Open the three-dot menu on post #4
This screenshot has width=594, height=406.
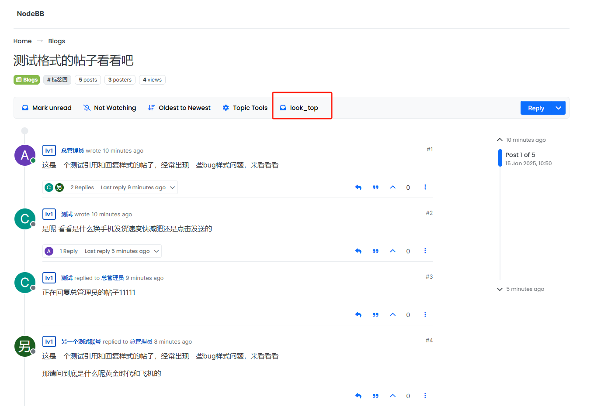[425, 396]
